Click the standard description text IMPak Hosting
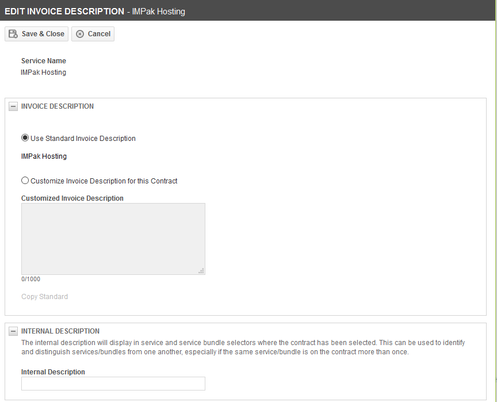The height and width of the screenshot is (402, 497). point(44,156)
